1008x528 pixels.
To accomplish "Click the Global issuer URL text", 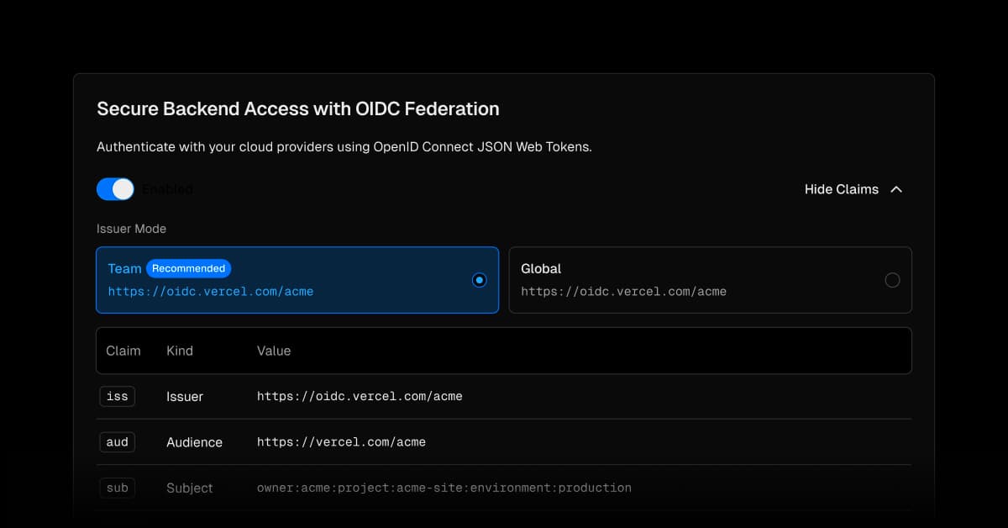I will (623, 292).
